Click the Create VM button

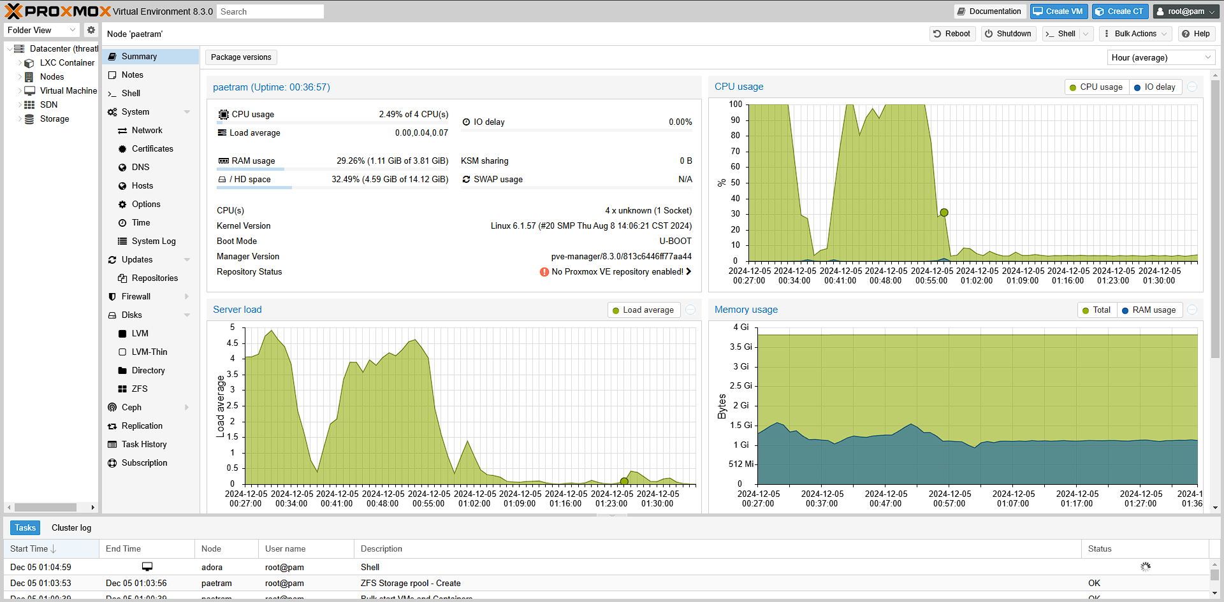click(x=1058, y=11)
